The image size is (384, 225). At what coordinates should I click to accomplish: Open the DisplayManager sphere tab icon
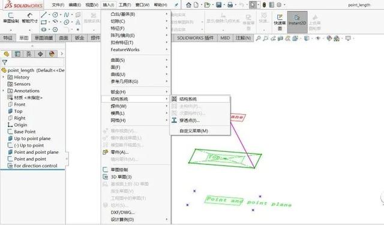(52, 53)
